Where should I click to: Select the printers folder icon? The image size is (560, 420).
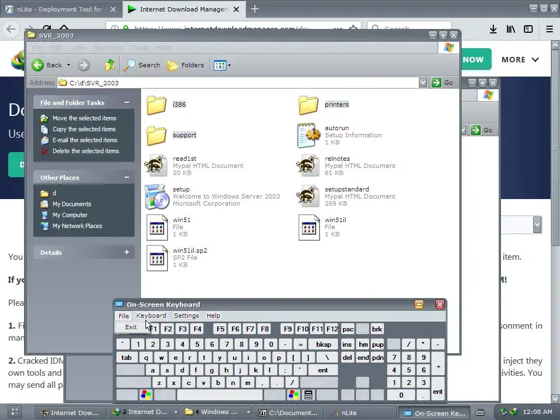click(x=308, y=104)
